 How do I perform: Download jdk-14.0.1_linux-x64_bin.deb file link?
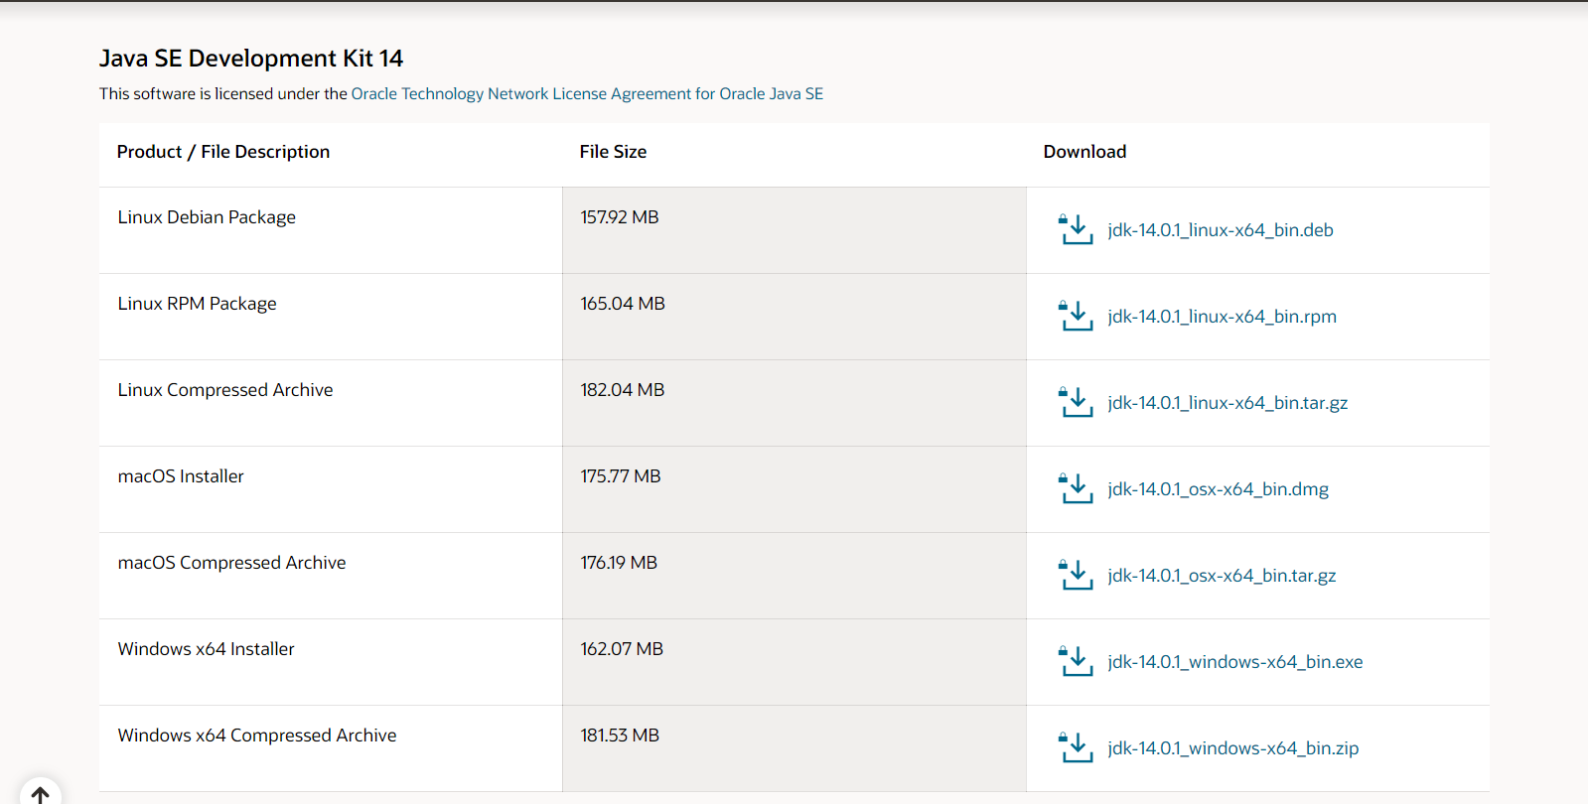(1221, 230)
